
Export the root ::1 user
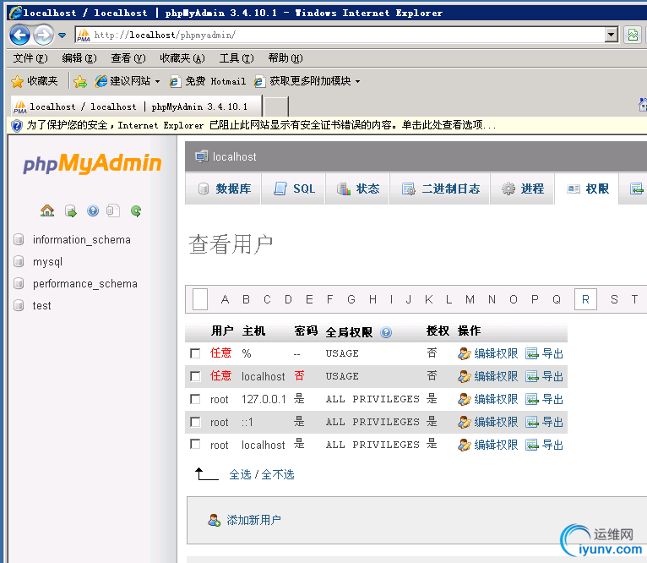tap(544, 422)
